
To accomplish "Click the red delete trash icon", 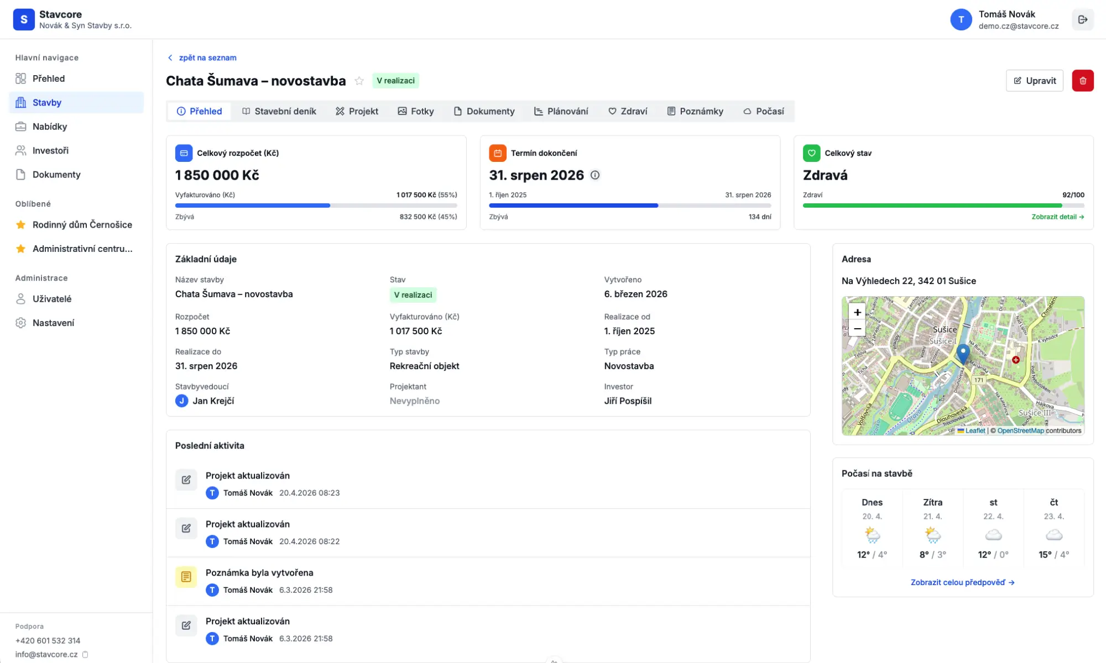I will coord(1082,81).
